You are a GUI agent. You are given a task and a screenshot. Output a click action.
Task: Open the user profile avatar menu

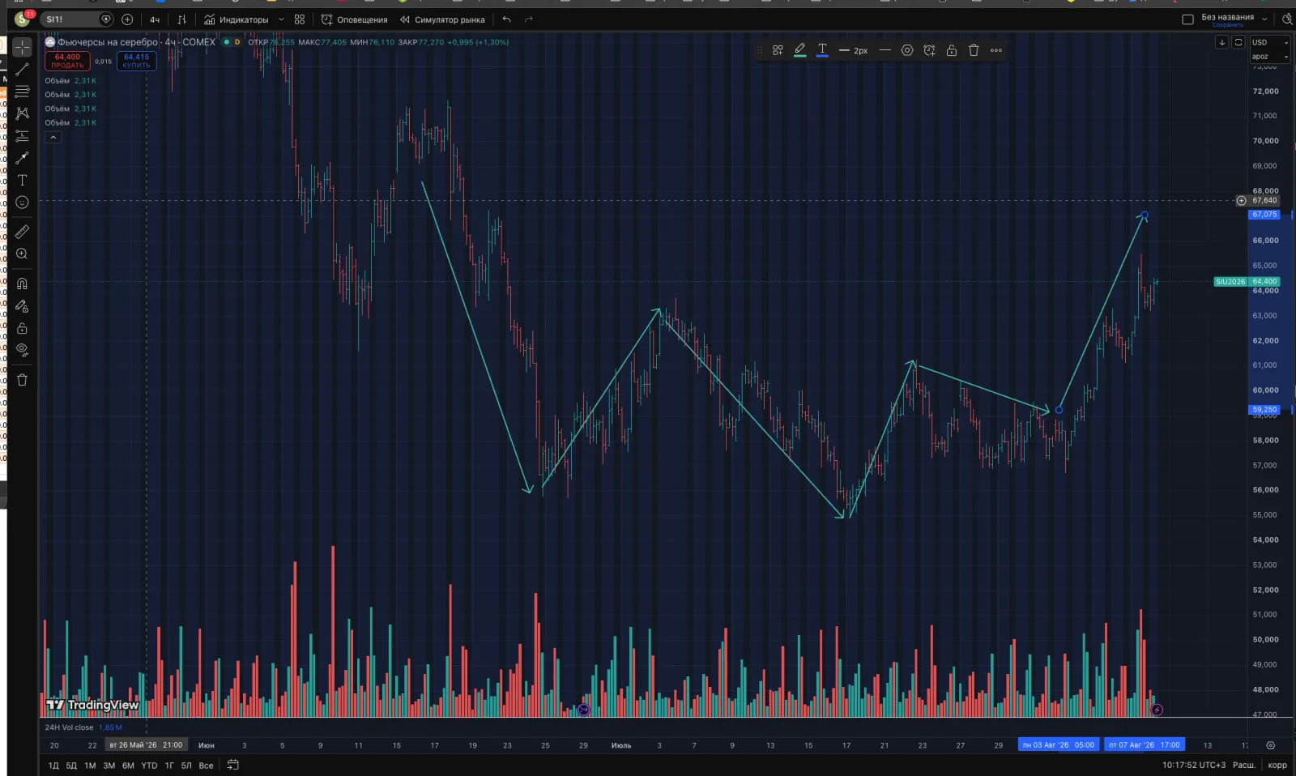(22, 19)
